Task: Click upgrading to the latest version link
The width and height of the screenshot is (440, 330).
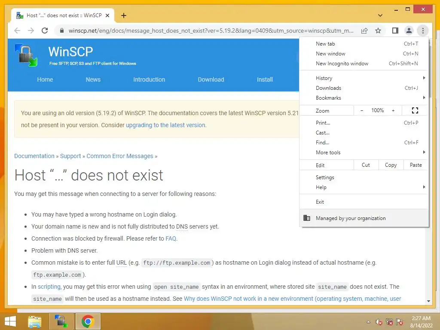Action: [x=165, y=125]
